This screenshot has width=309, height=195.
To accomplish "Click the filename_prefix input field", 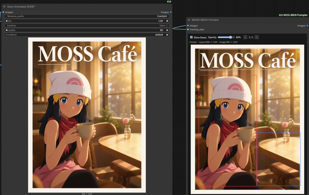I will click(x=87, y=16).
